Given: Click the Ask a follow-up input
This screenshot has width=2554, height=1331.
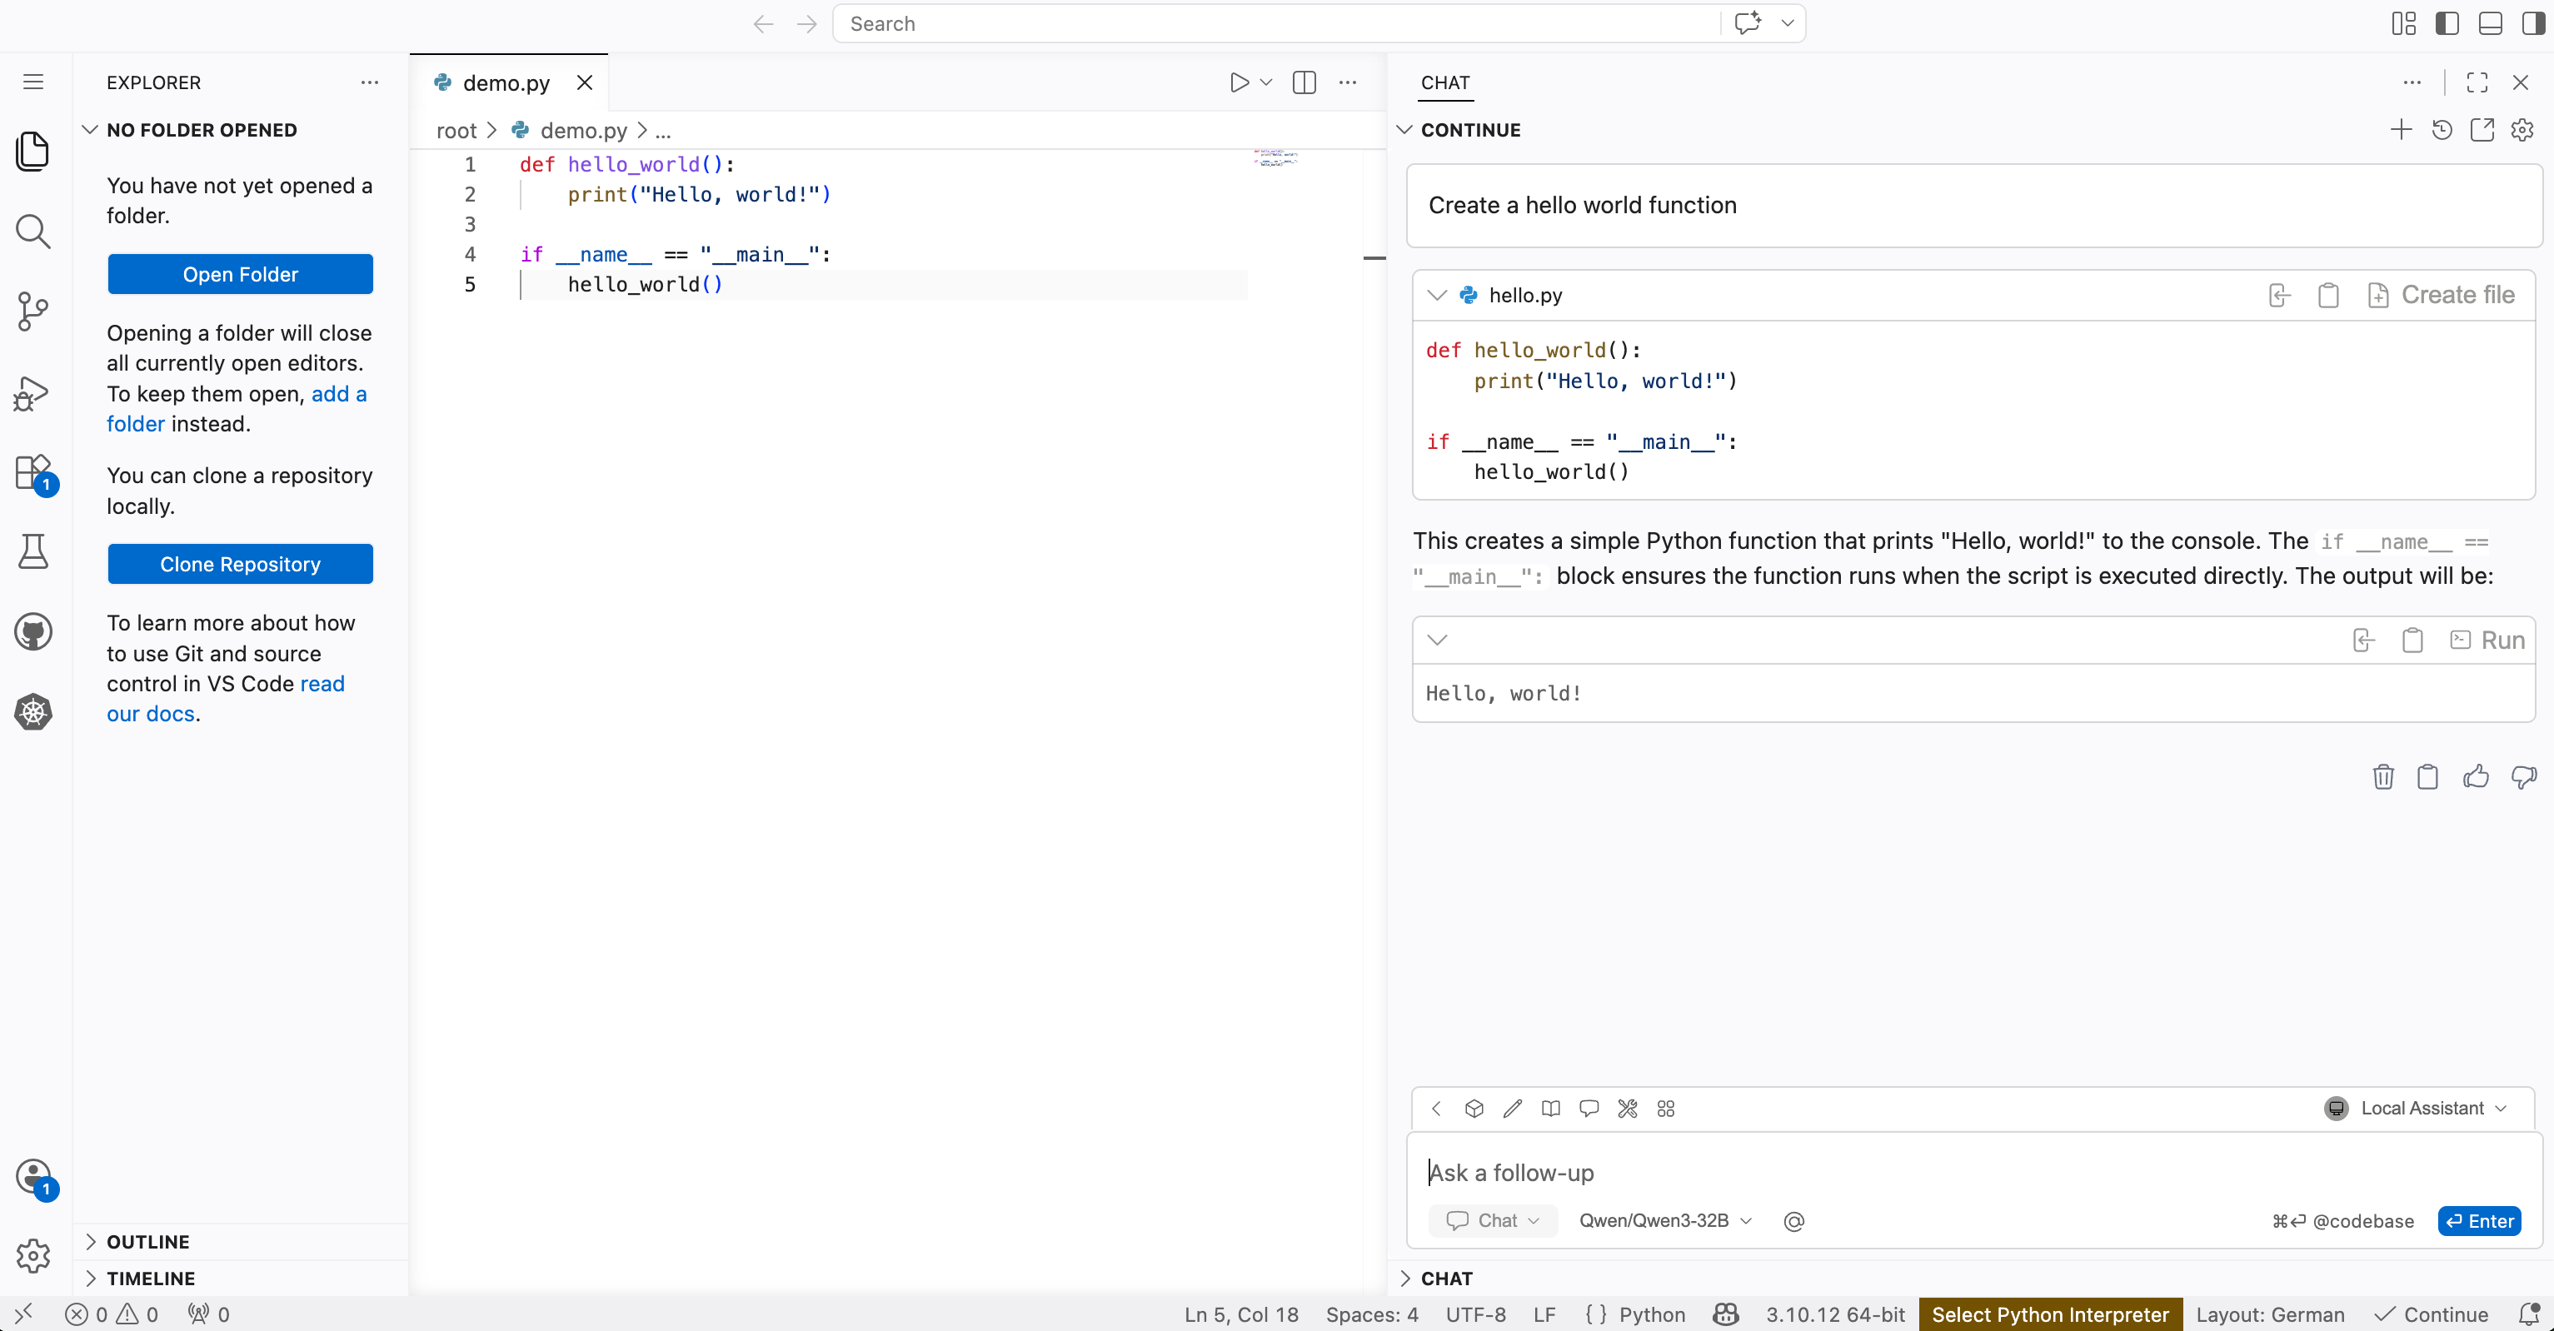Looking at the screenshot, I should 1973,1173.
